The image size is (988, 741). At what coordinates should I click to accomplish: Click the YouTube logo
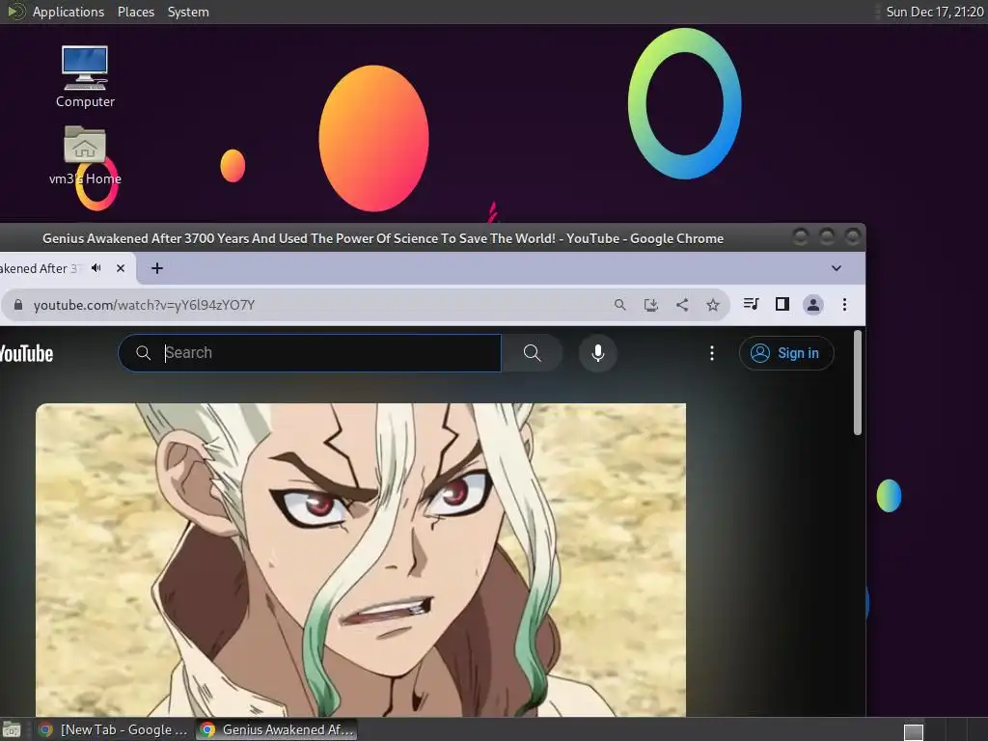click(26, 353)
